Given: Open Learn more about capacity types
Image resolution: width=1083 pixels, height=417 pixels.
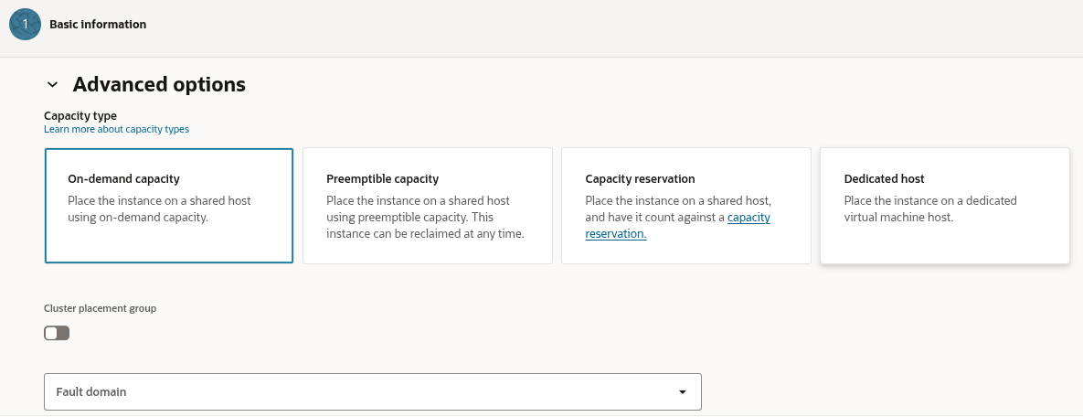Looking at the screenshot, I should point(116,130).
